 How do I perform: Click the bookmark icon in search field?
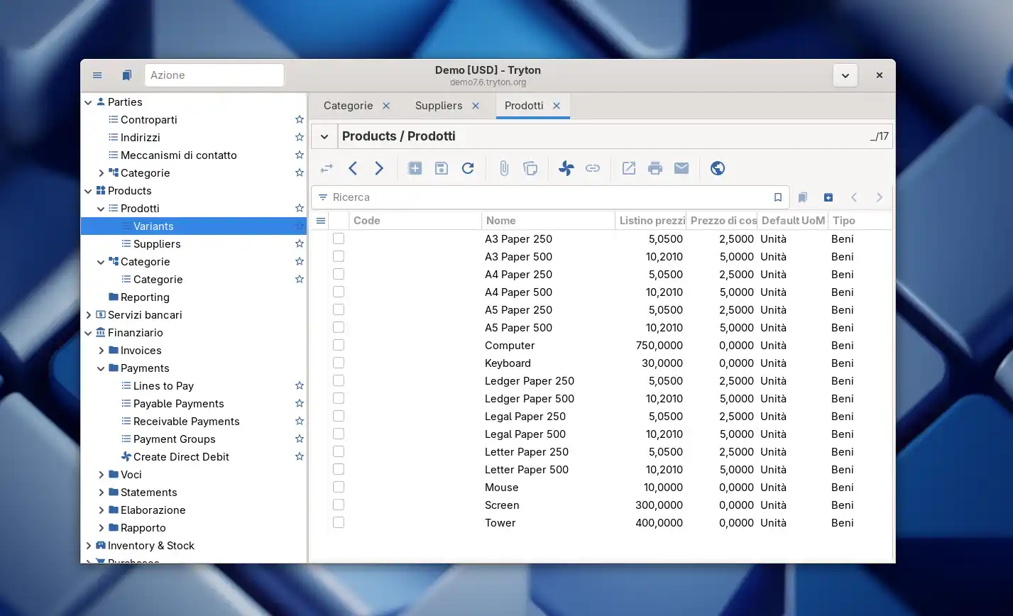point(778,197)
